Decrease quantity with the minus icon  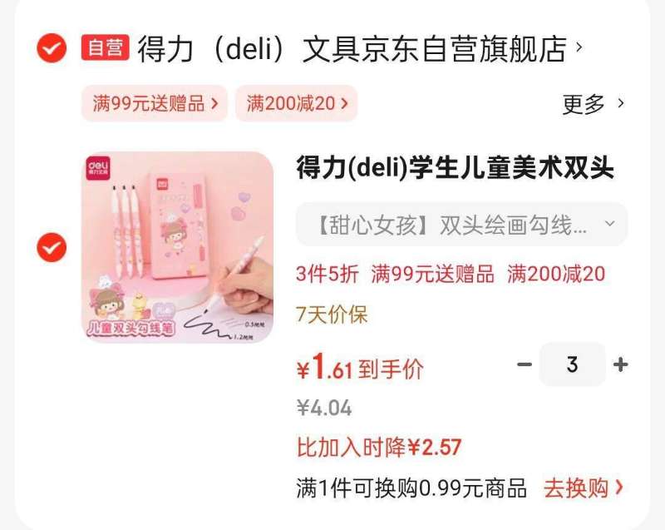(525, 364)
